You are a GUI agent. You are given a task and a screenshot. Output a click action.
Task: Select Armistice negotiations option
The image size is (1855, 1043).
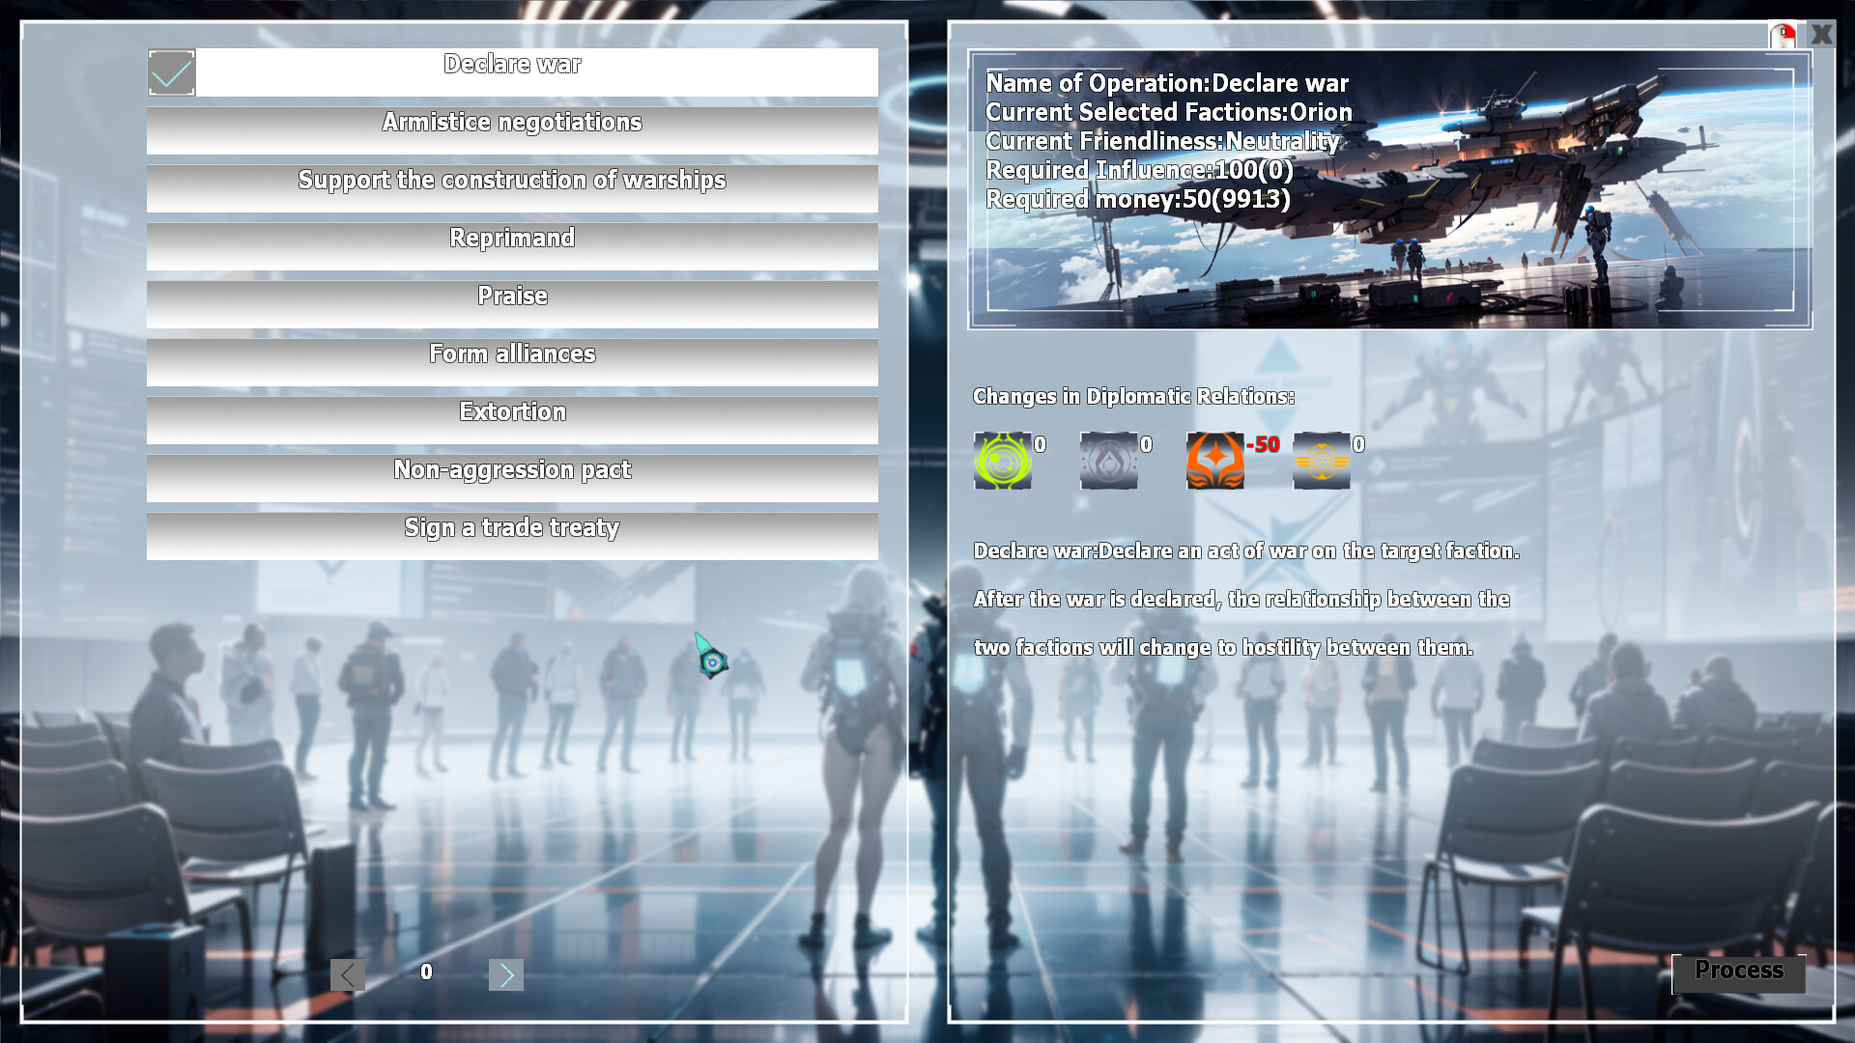point(512,130)
